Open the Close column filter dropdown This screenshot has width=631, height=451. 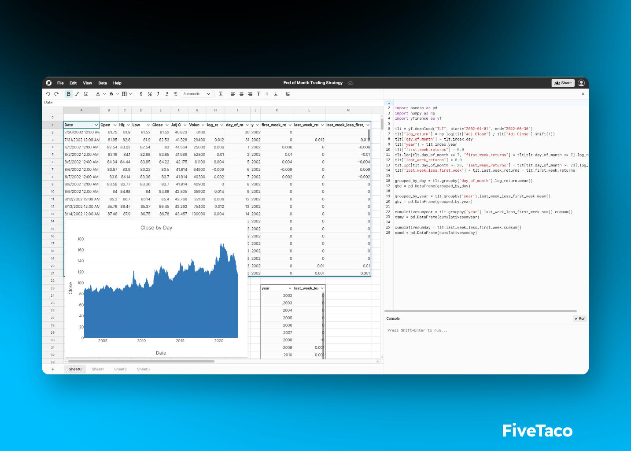pyautogui.click(x=167, y=125)
